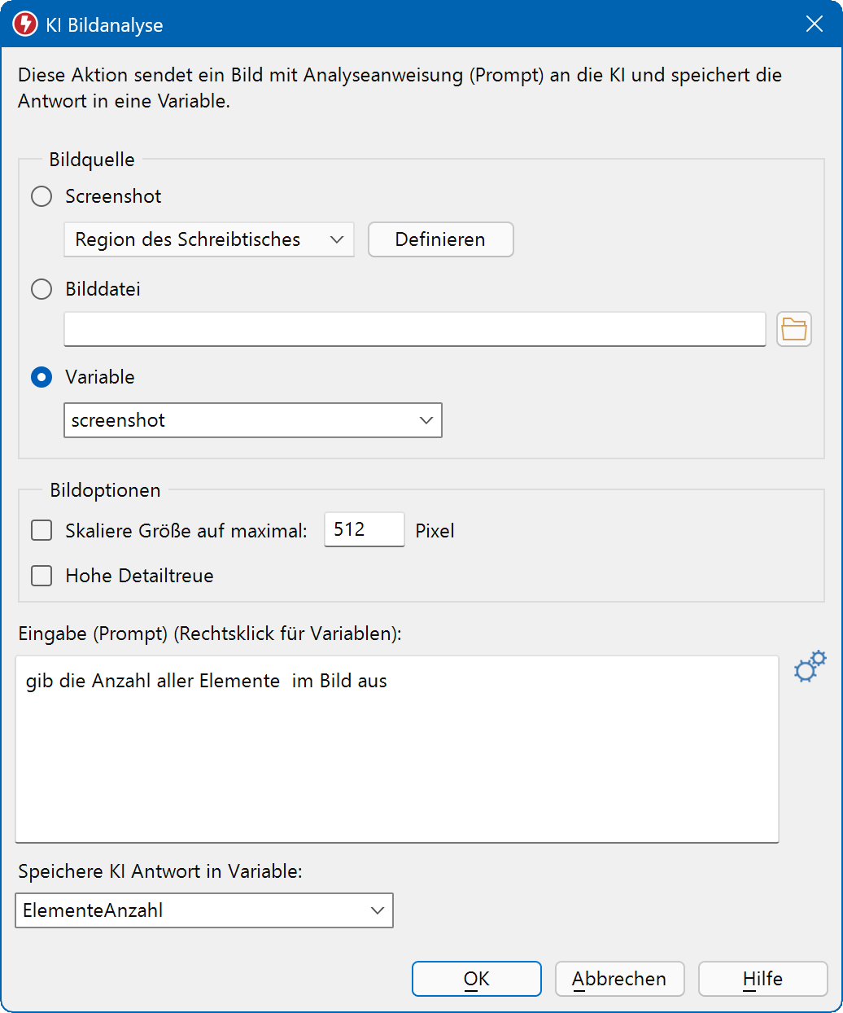Choose Bilddatei as the image source
This screenshot has height=1013, width=843.
tap(41, 289)
